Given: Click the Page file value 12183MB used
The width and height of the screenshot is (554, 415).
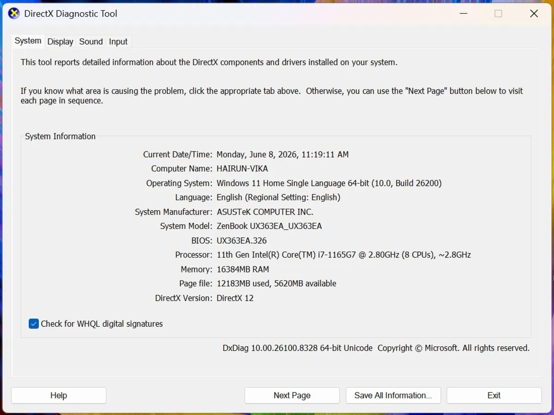Looking at the screenshot, I should click(277, 283).
